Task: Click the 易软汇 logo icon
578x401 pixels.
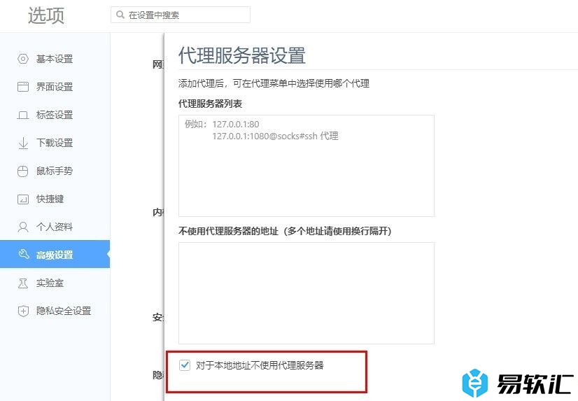Action: point(474,383)
